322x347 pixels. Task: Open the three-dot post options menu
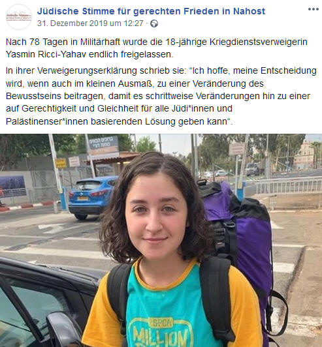click(x=314, y=9)
